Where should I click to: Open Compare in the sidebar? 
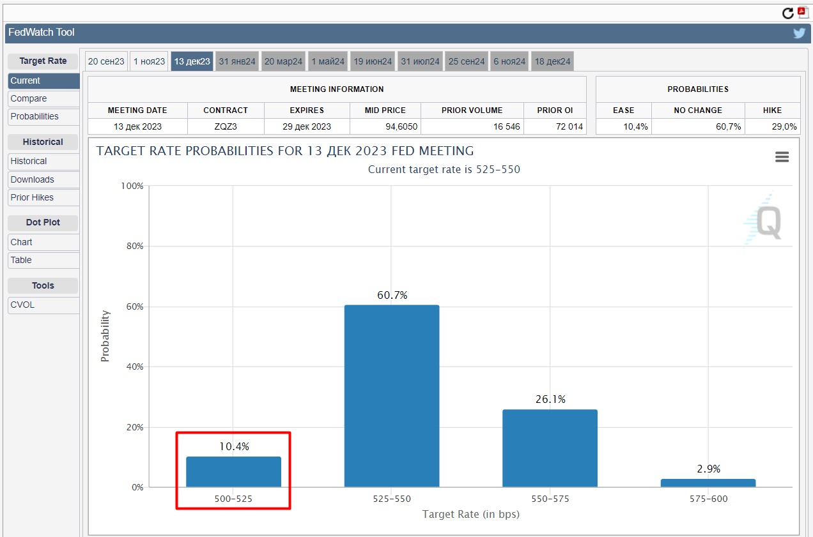point(43,98)
